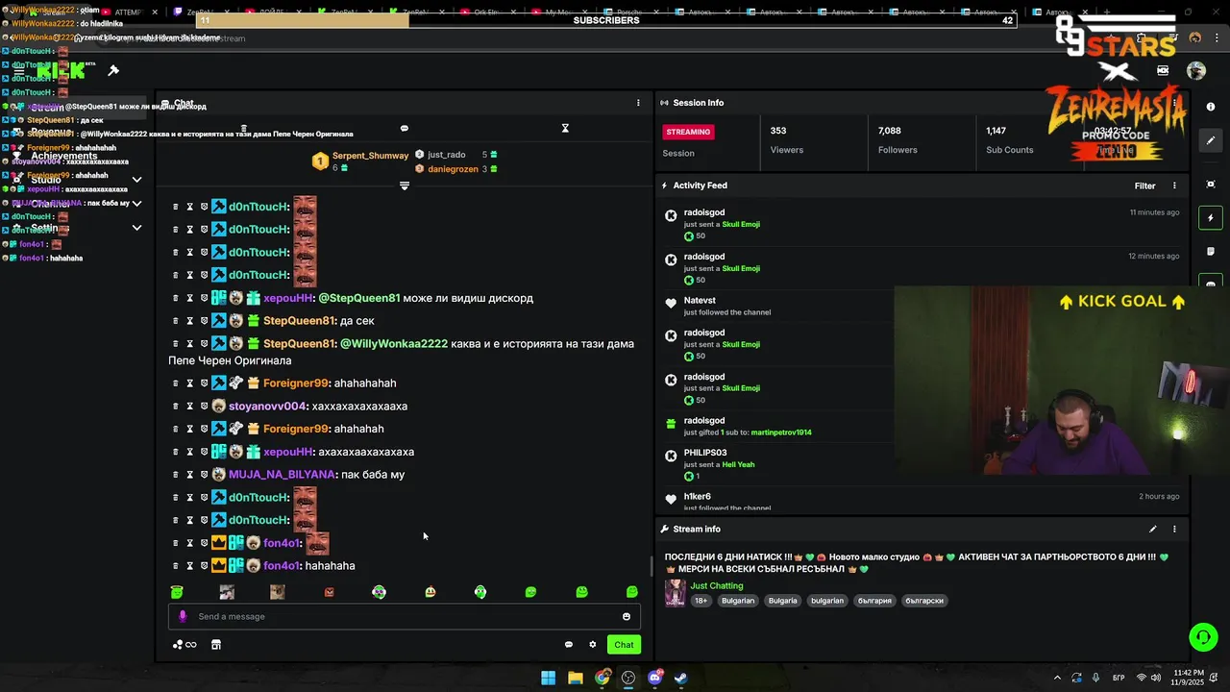Click the 353 Viewers stat
This screenshot has height=692, width=1230.
(786, 140)
